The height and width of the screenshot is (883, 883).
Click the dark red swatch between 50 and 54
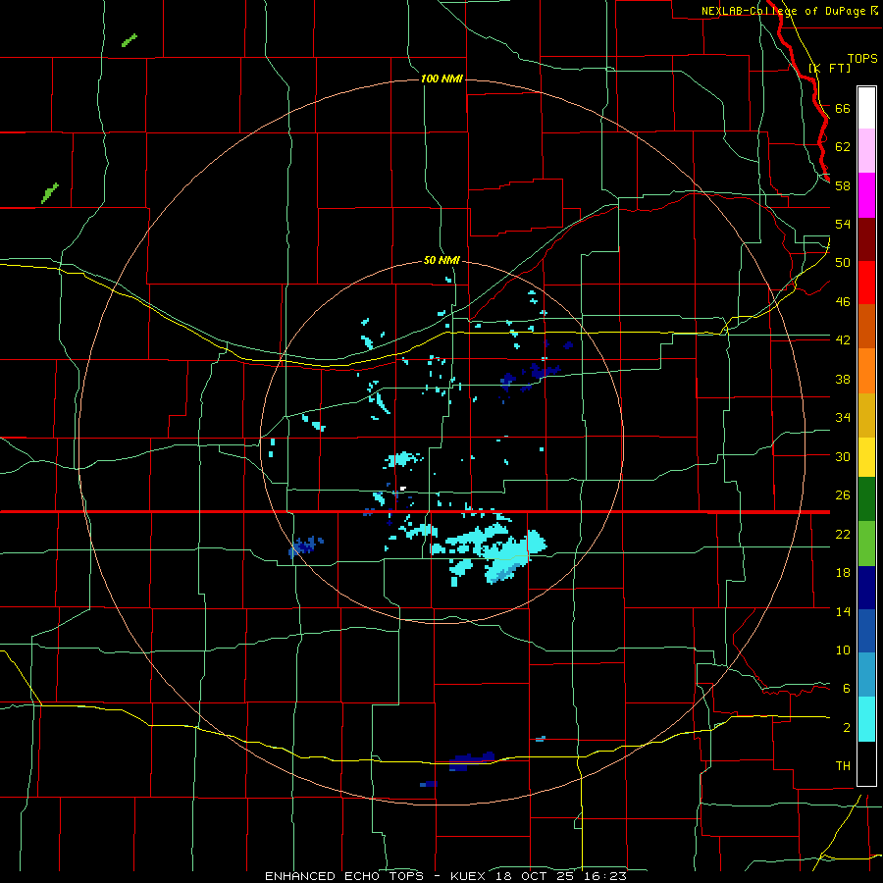866,239
